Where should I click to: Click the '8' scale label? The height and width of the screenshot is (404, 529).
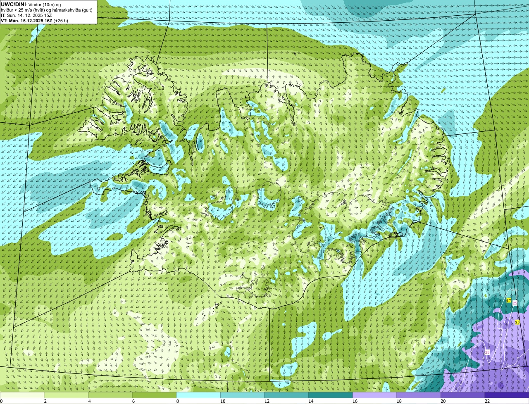coord(177,401)
